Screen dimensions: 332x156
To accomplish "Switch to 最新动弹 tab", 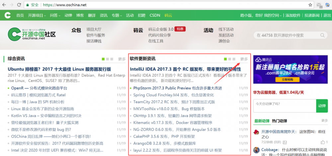I will (262, 121).
